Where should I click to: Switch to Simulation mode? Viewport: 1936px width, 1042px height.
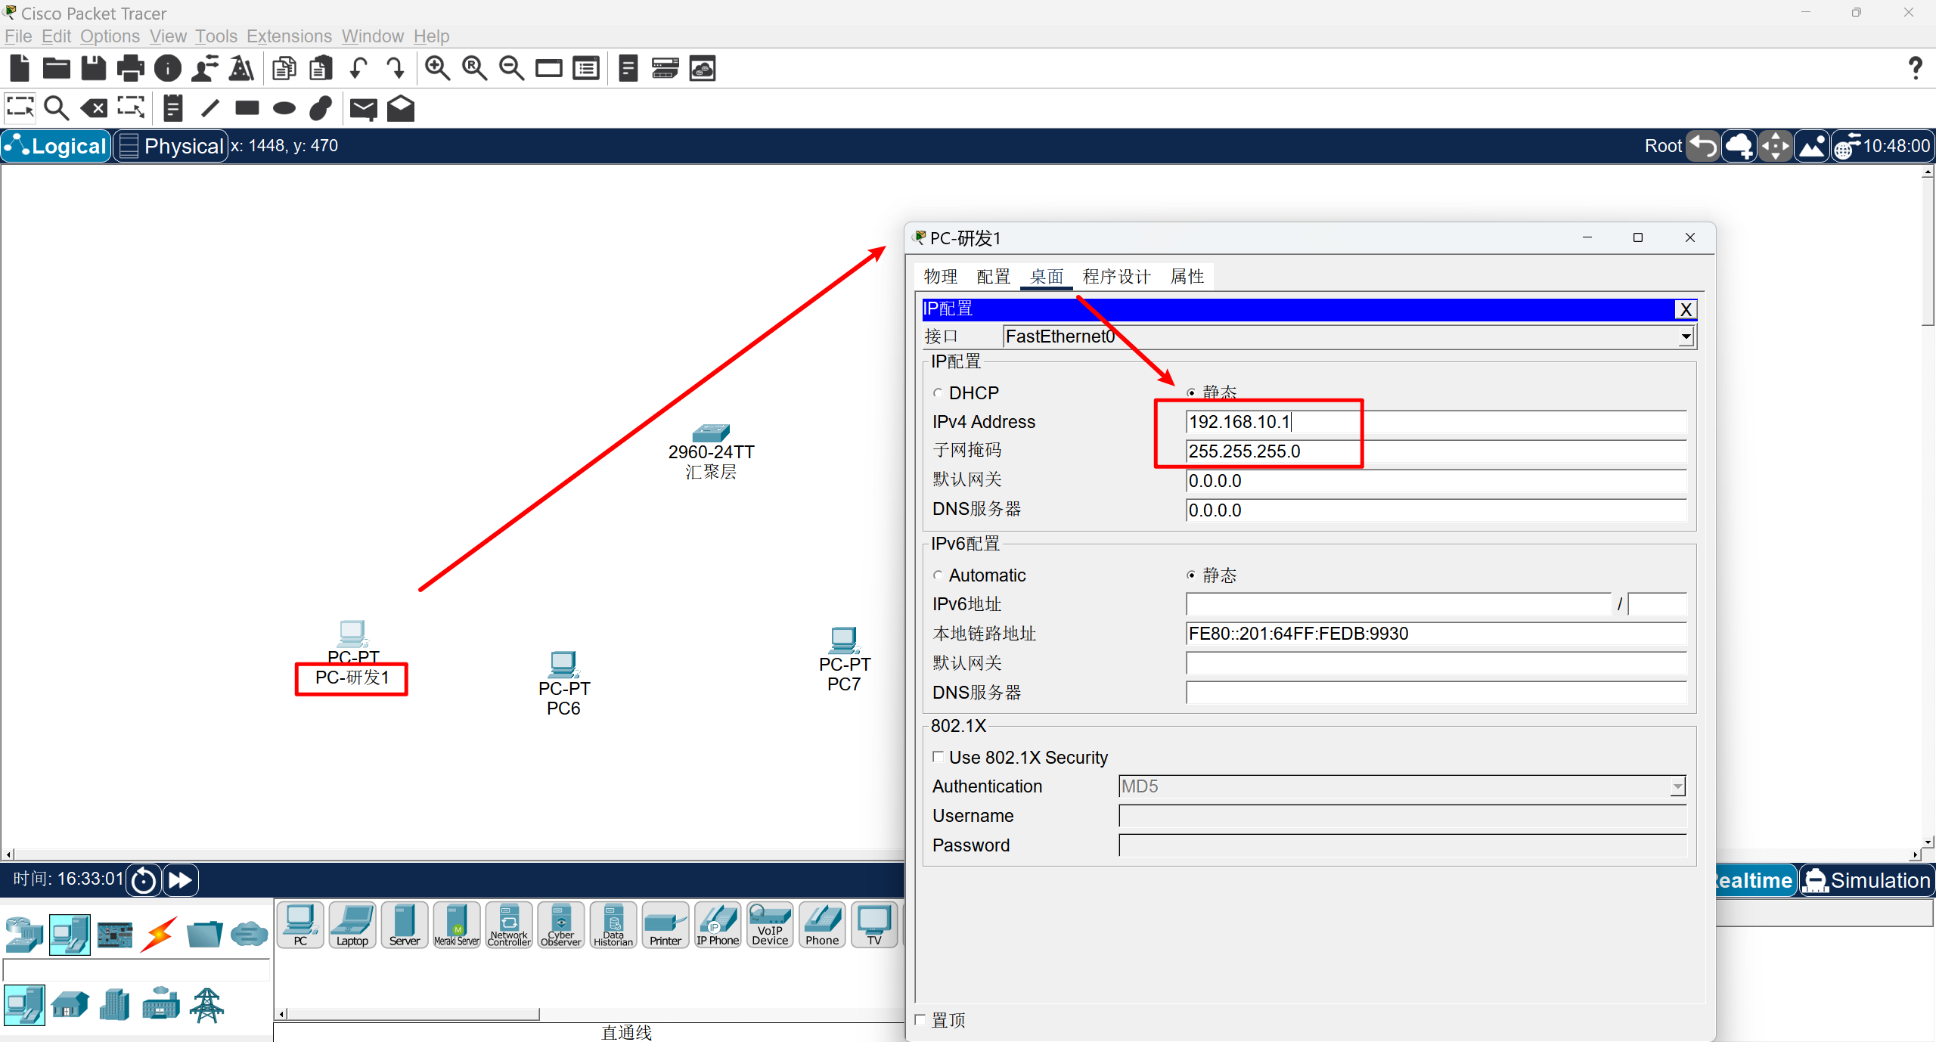point(1866,880)
